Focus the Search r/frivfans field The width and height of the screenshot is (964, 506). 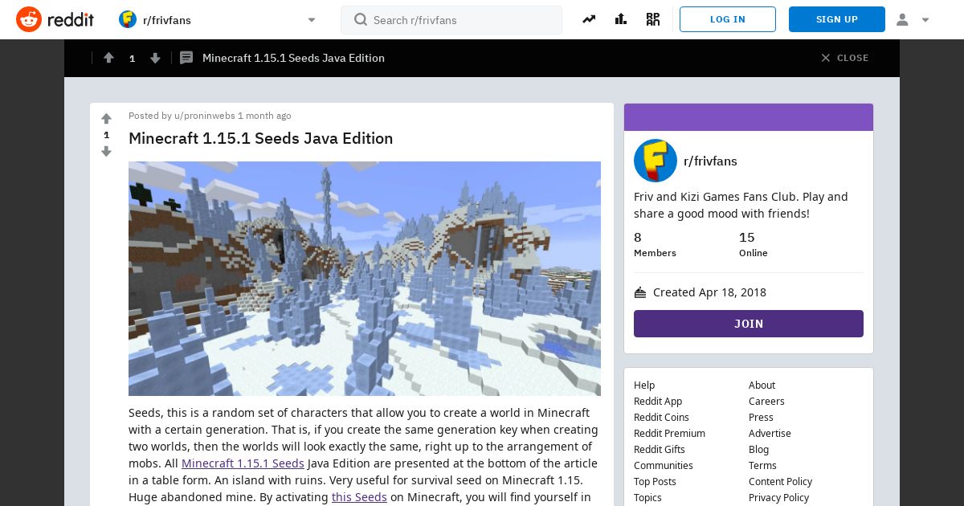[x=451, y=20]
